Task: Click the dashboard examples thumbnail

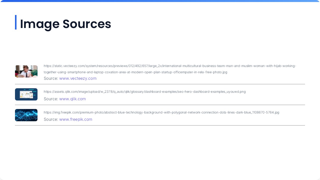Action: (26, 94)
